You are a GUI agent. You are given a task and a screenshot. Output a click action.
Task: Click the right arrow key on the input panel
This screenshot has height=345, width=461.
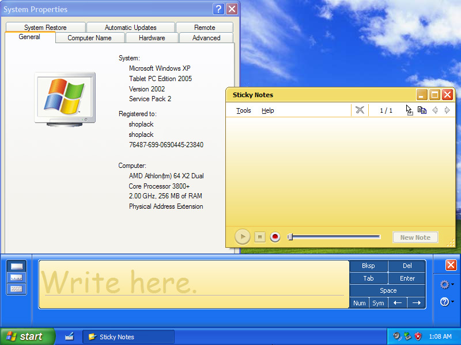coord(416,303)
